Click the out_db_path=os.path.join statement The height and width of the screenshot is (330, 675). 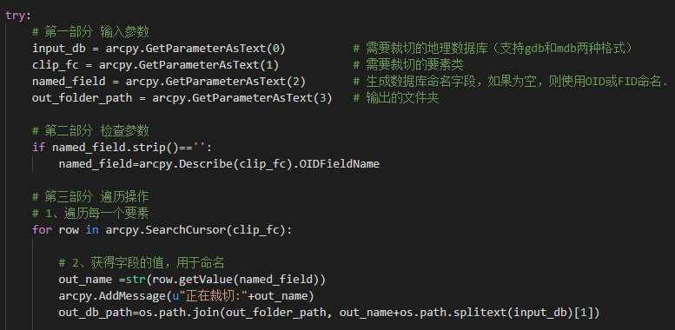(x=329, y=313)
